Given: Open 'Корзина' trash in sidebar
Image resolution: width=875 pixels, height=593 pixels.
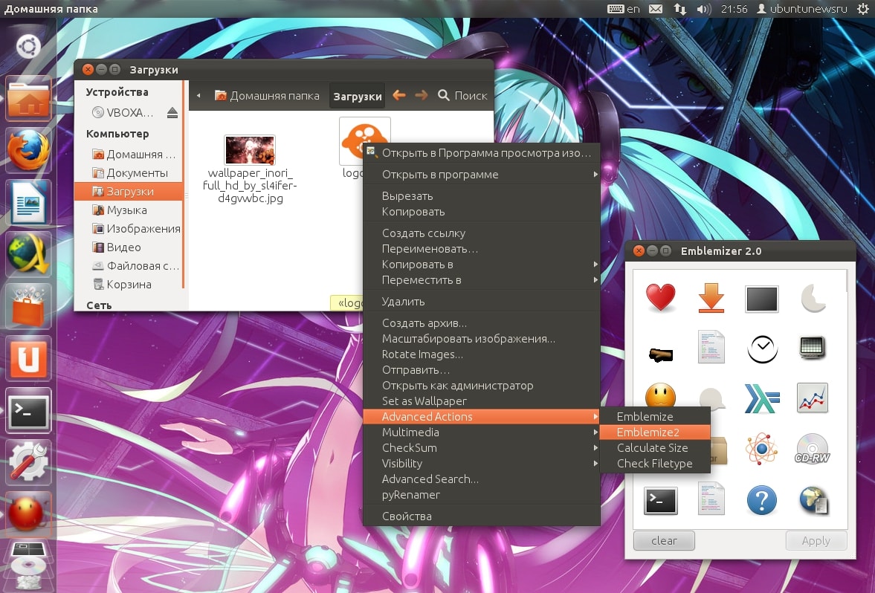Looking at the screenshot, I should tap(129, 285).
